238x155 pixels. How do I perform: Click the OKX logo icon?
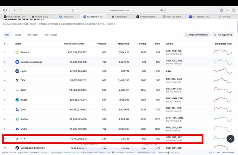click(x=17, y=80)
